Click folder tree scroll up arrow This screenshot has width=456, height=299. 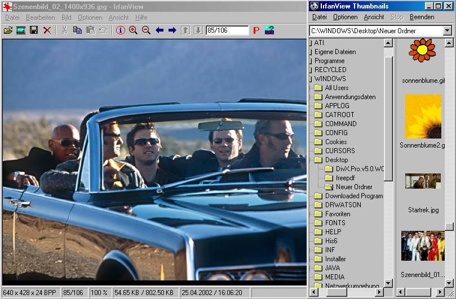[388, 43]
